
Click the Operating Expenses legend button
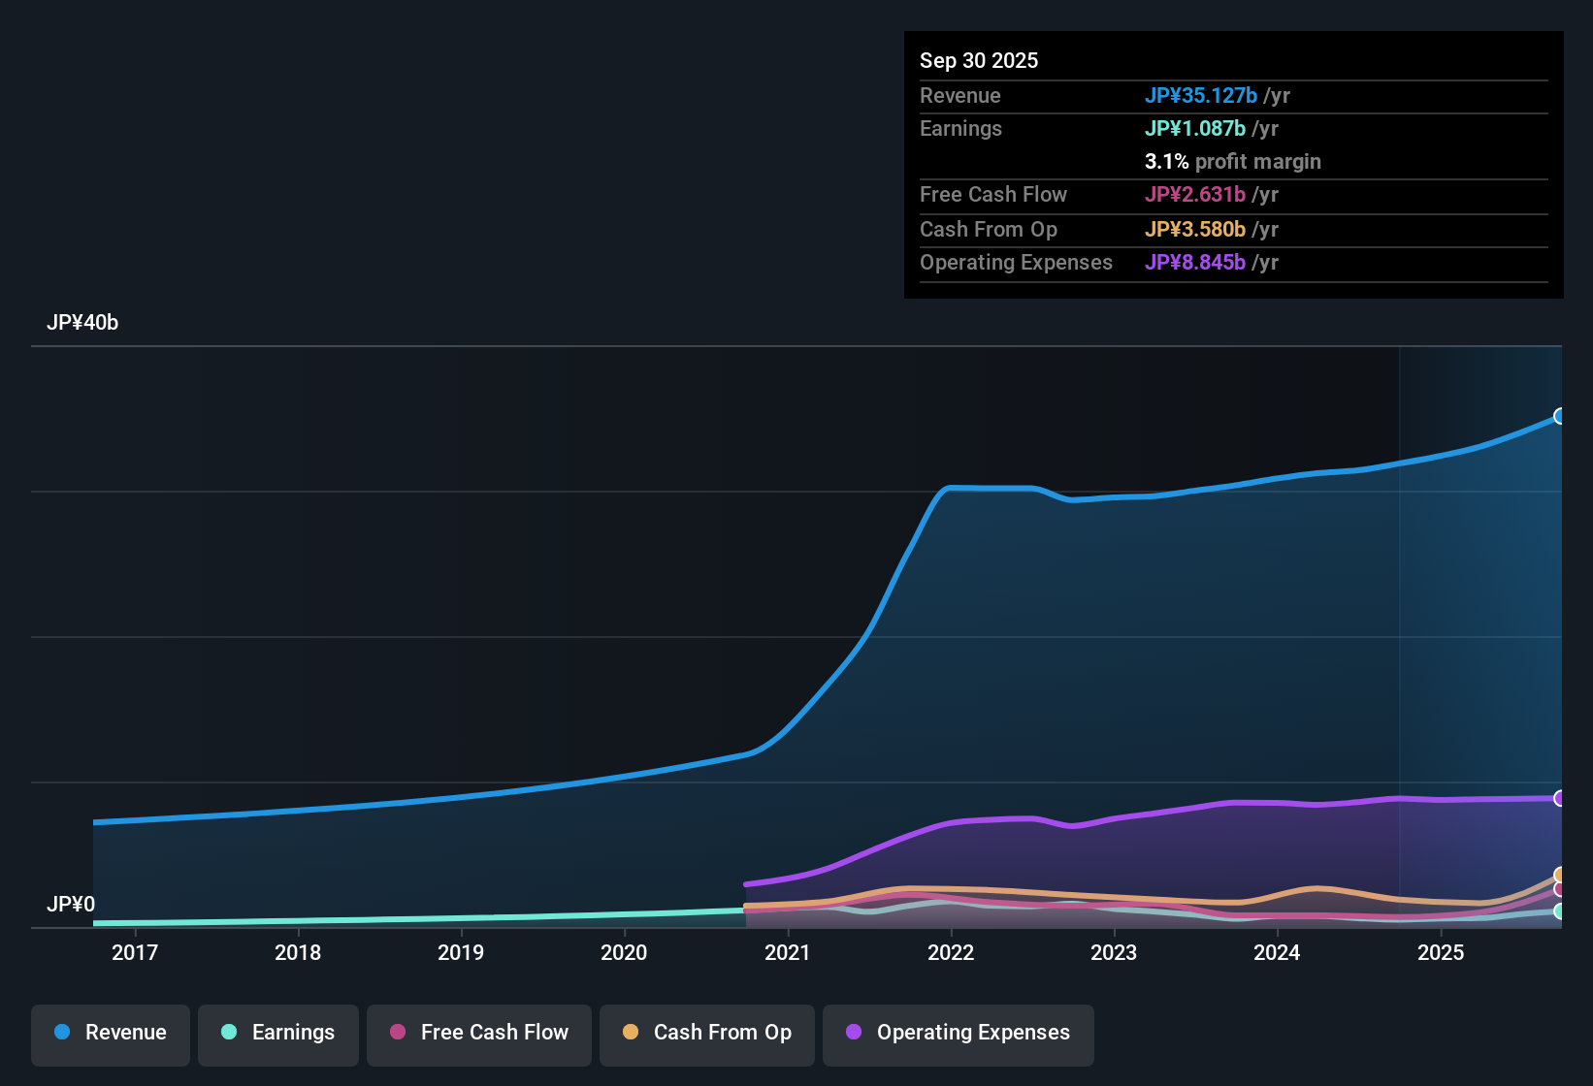958,1033
